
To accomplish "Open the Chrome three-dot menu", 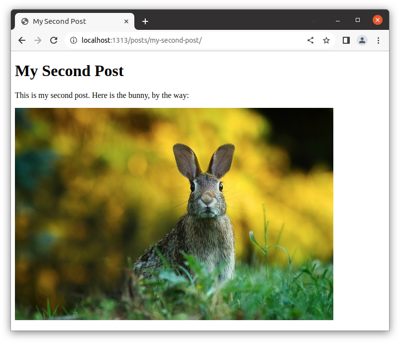I will (378, 40).
